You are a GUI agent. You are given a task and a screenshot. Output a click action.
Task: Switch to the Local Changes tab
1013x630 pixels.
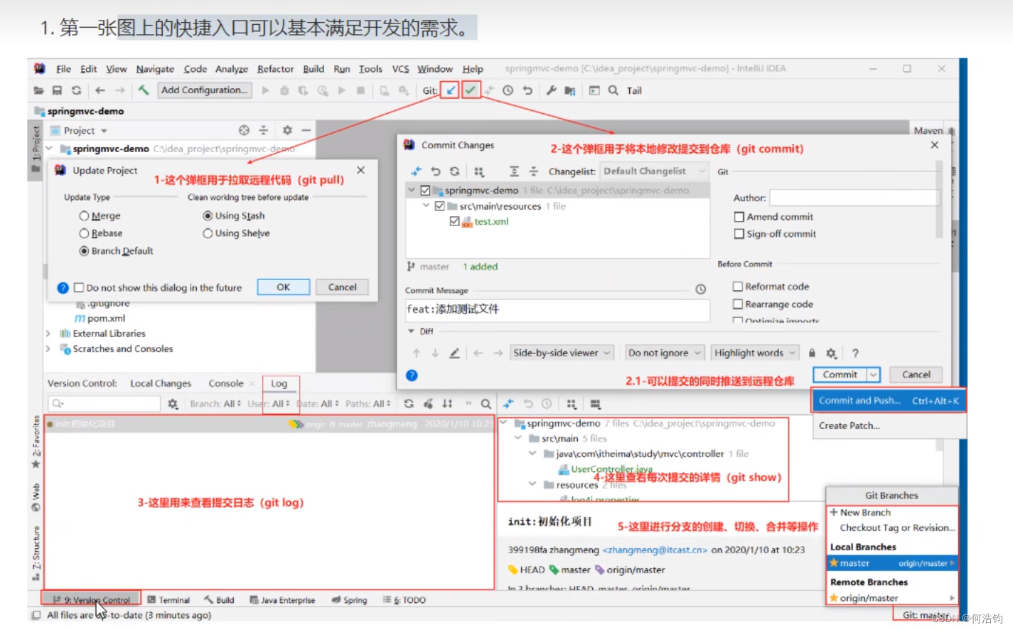tap(161, 383)
